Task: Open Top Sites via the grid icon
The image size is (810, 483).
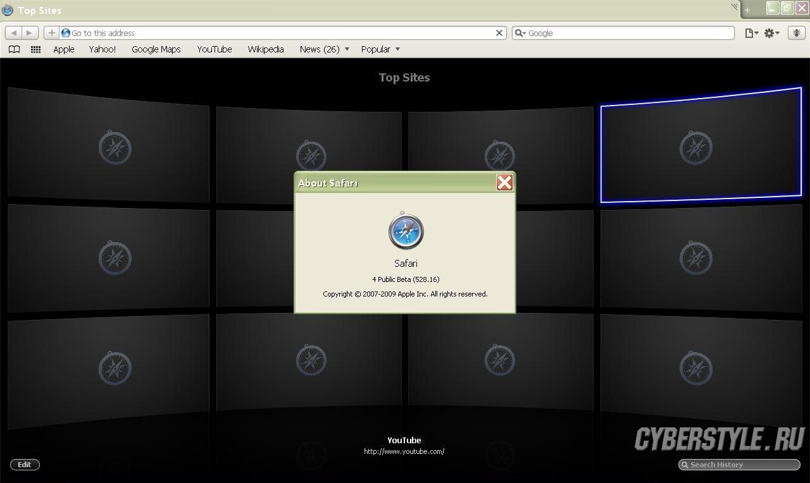Action: click(x=35, y=49)
